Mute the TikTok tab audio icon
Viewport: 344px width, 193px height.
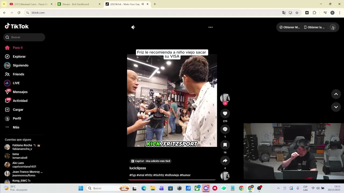tap(143, 4)
